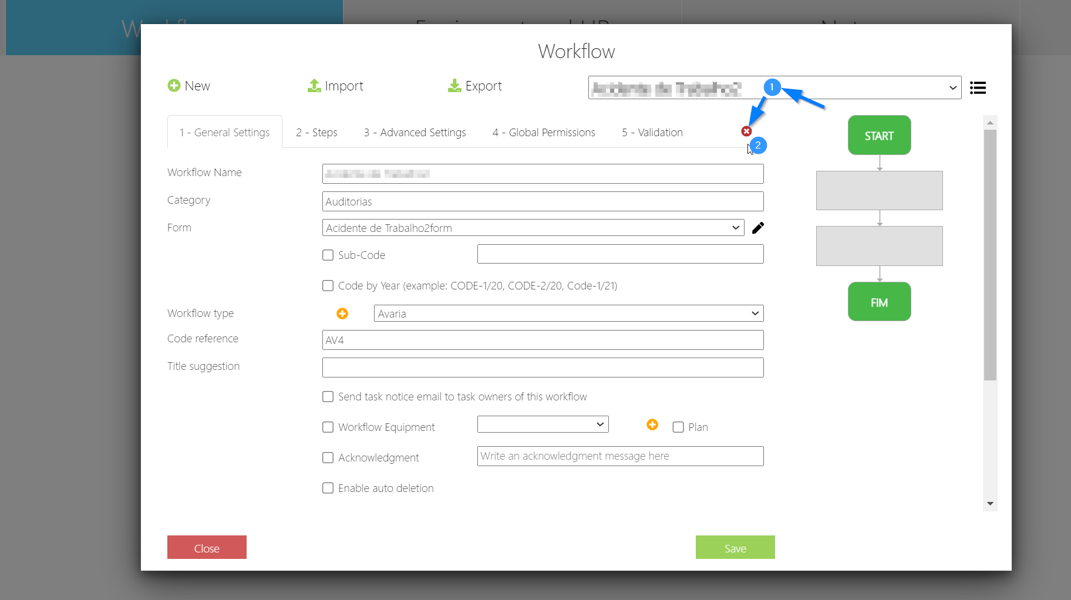Click the vertical scrollbar thumb
This screenshot has width=1071, height=600.
(990, 255)
